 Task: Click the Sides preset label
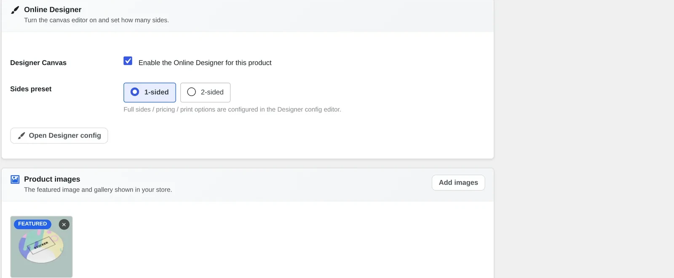click(31, 89)
